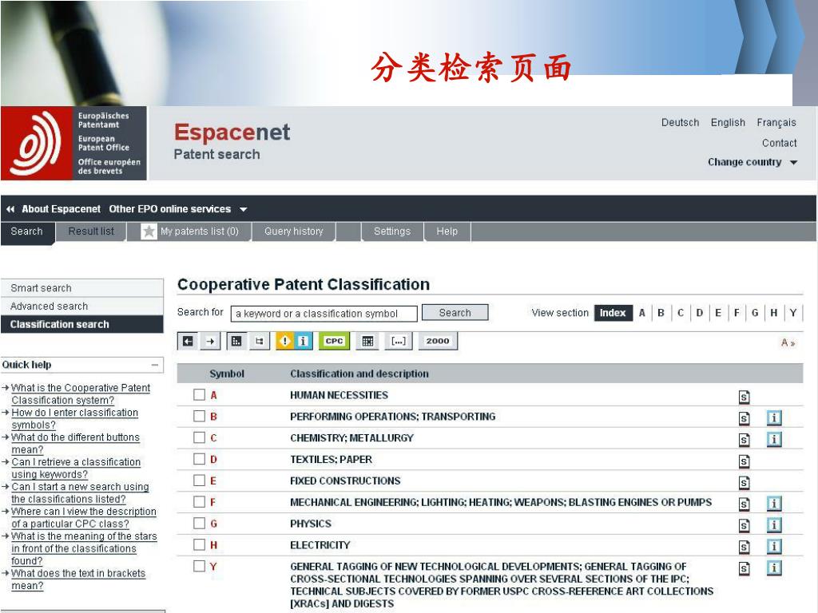
Task: Check the box for section Y
Action: click(x=199, y=566)
